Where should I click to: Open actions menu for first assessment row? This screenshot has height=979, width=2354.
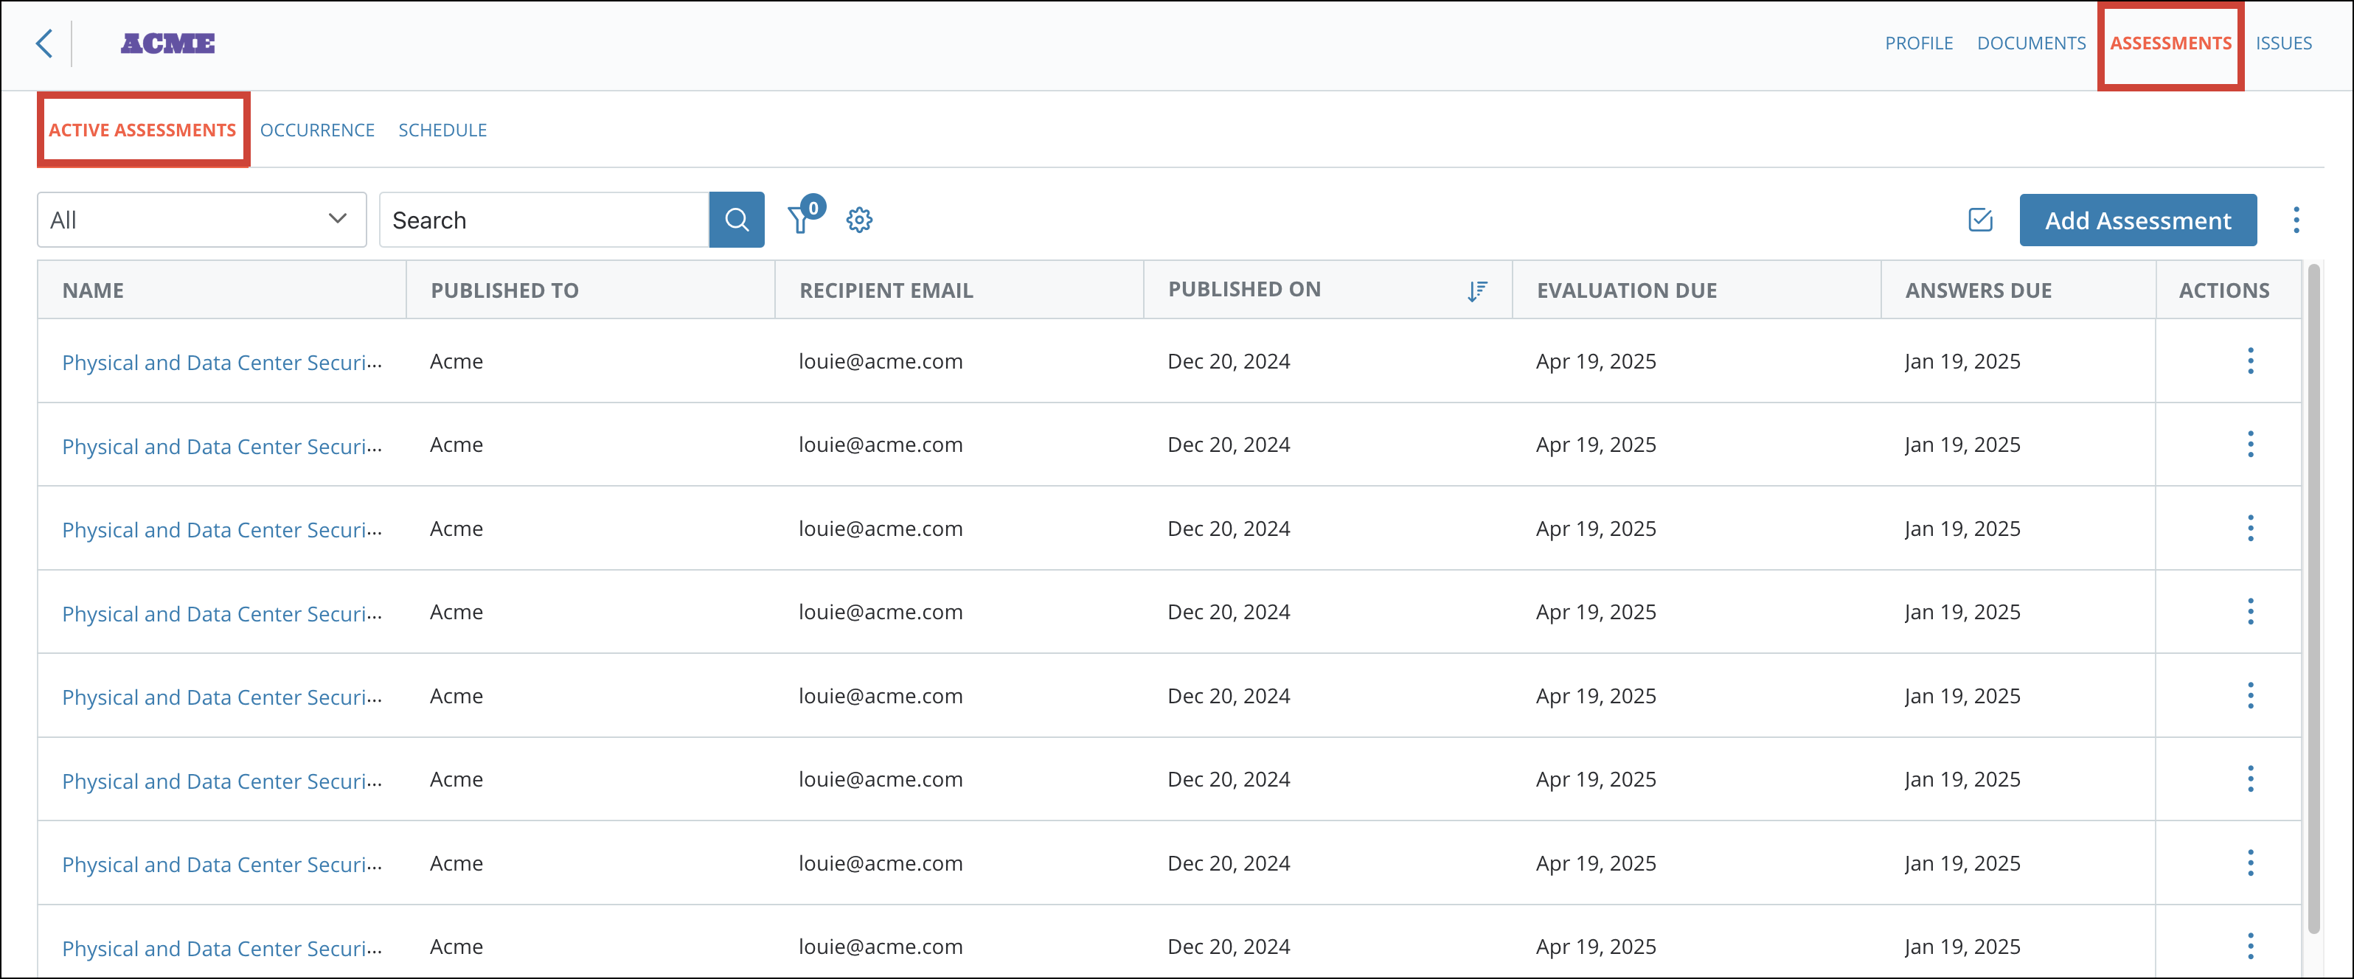pyautogui.click(x=2250, y=360)
